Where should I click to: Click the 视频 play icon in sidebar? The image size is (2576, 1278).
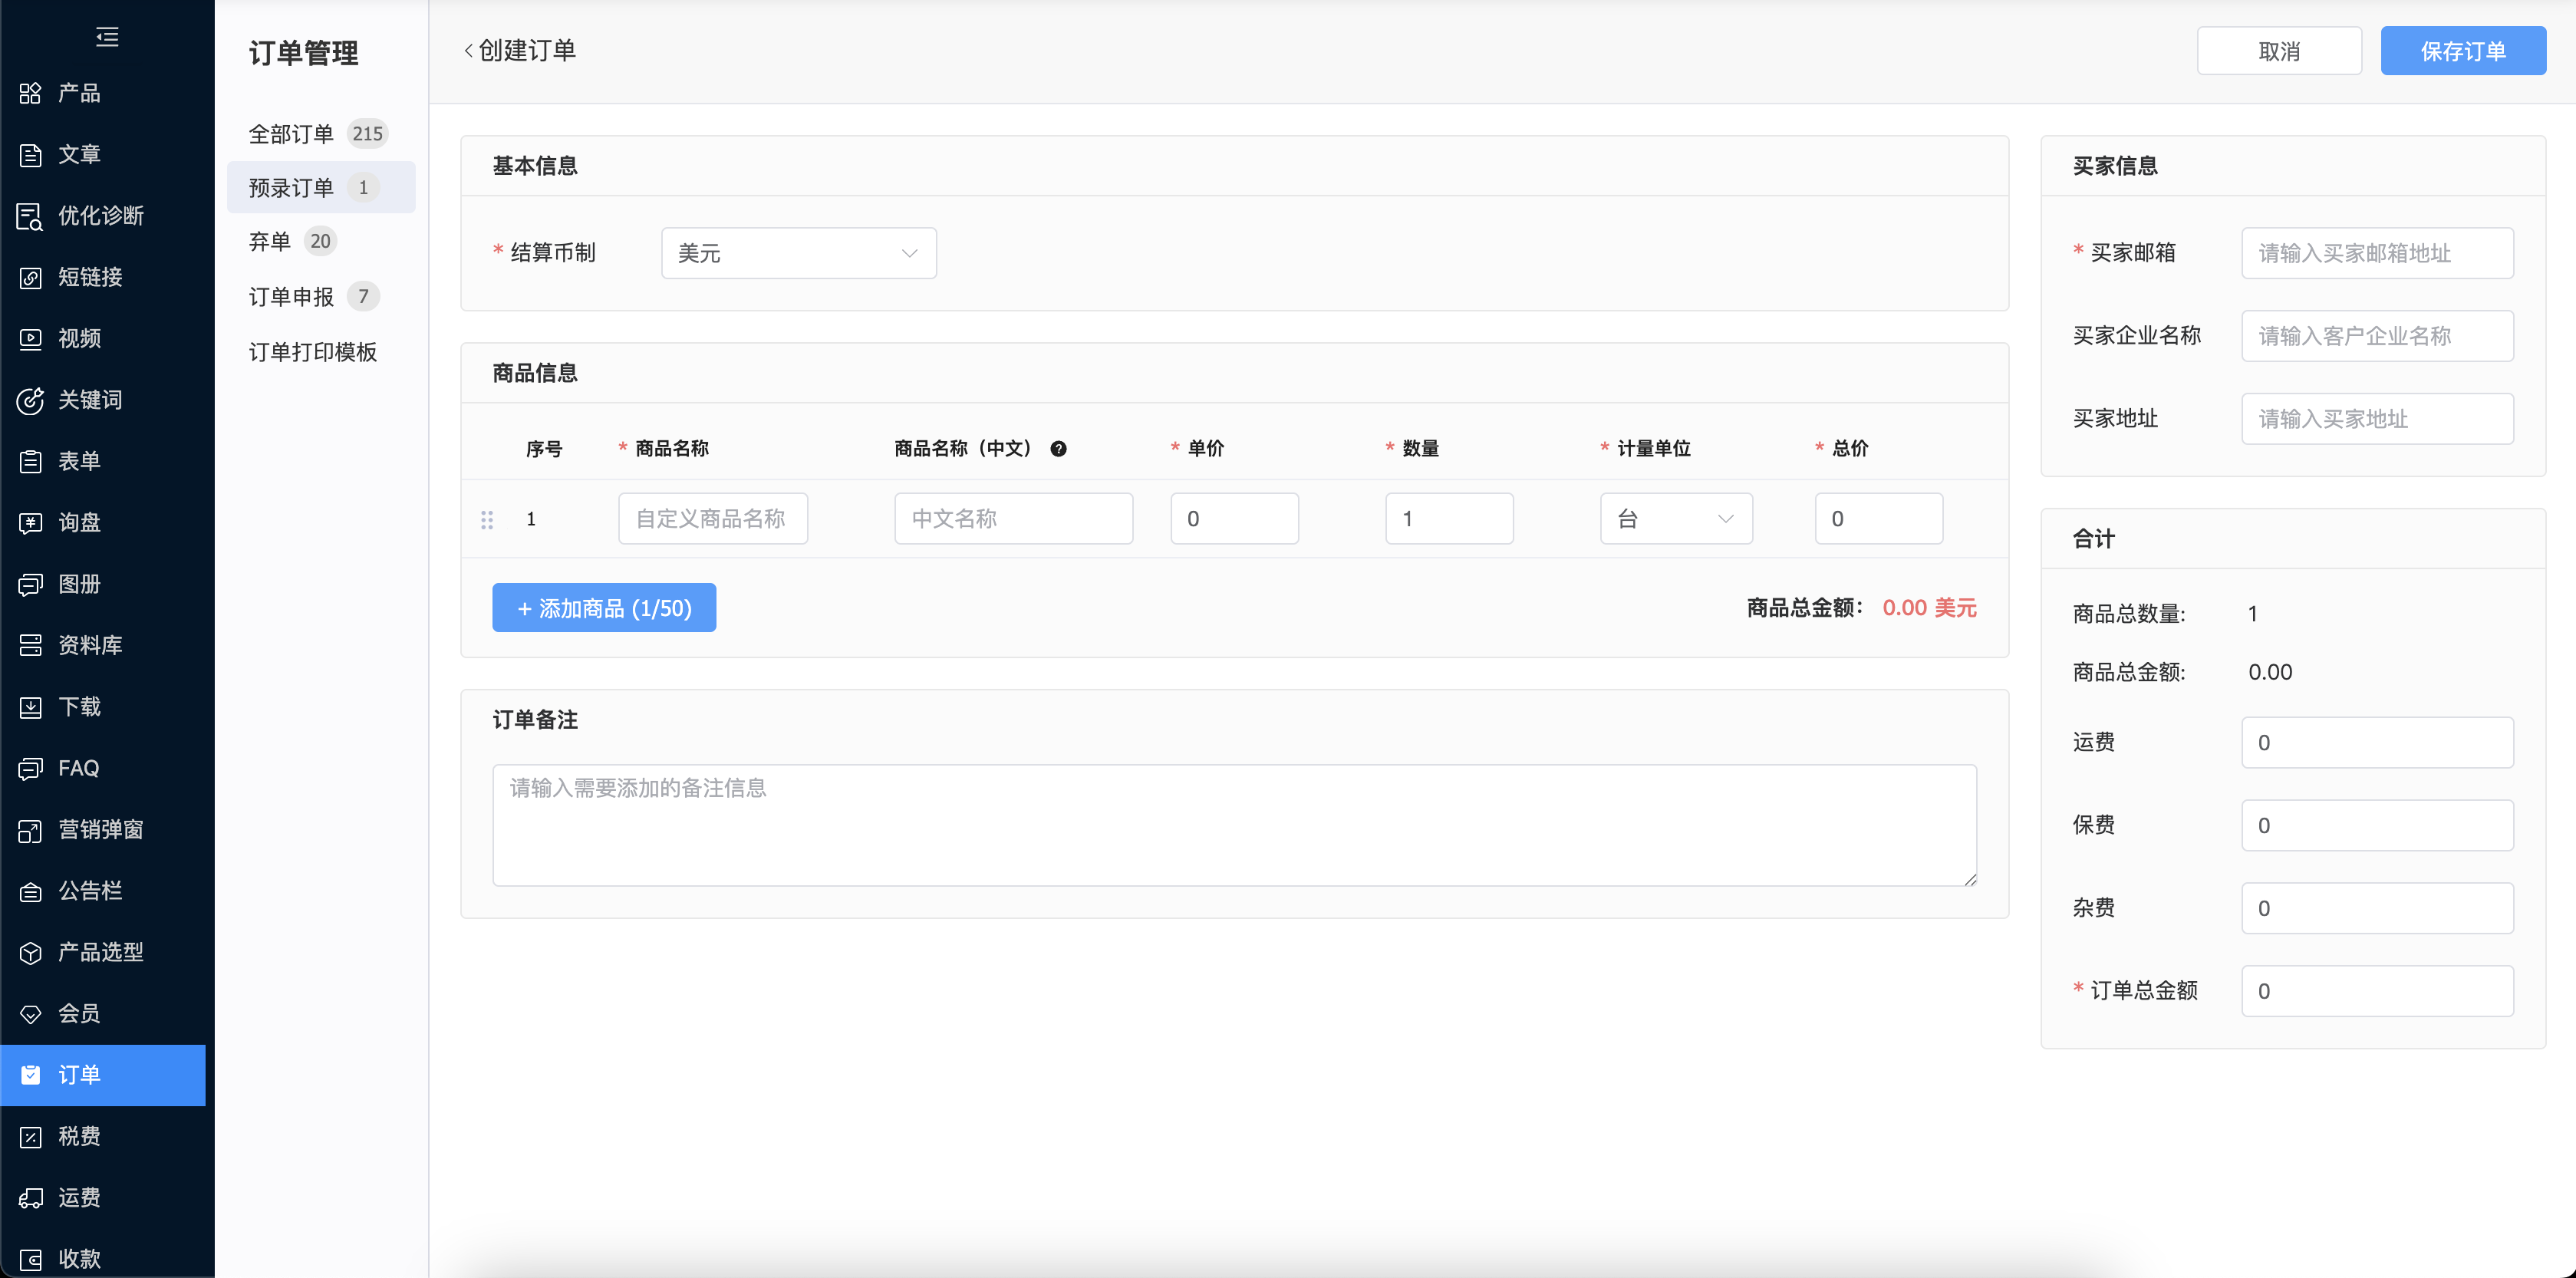click(x=31, y=339)
